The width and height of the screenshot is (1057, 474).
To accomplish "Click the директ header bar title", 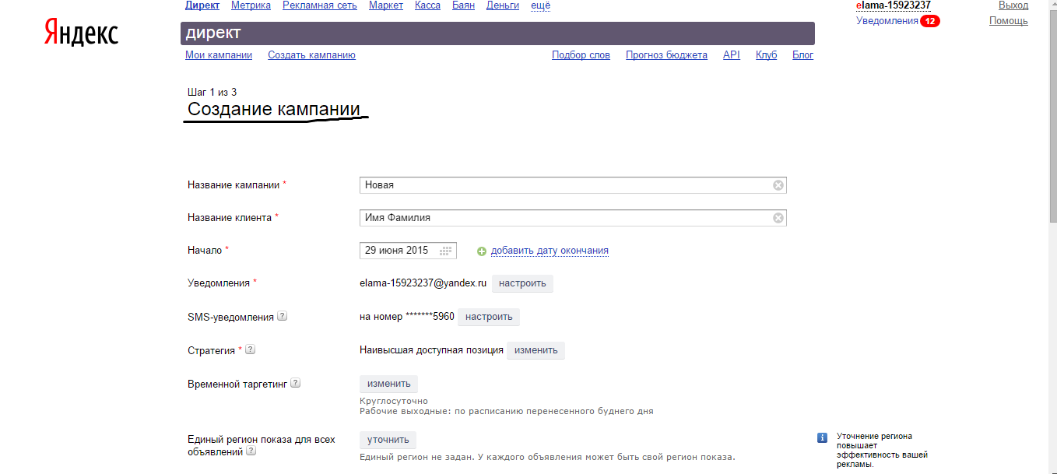I will coord(213,33).
